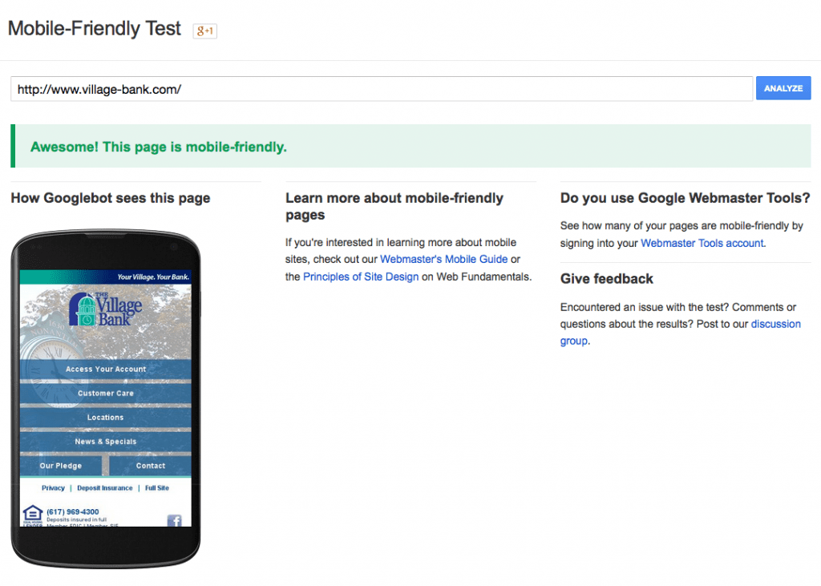821x586 pixels.
Task: Click 'Do you use Google Webmaster Tools?' heading
Action: [685, 198]
